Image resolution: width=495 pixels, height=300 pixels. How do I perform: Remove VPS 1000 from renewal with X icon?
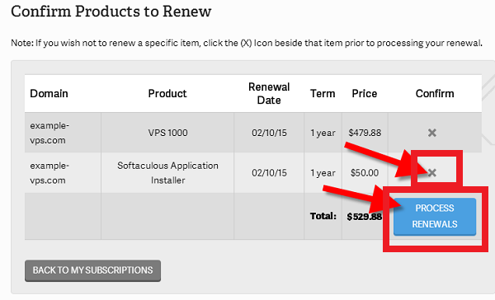pos(431,133)
